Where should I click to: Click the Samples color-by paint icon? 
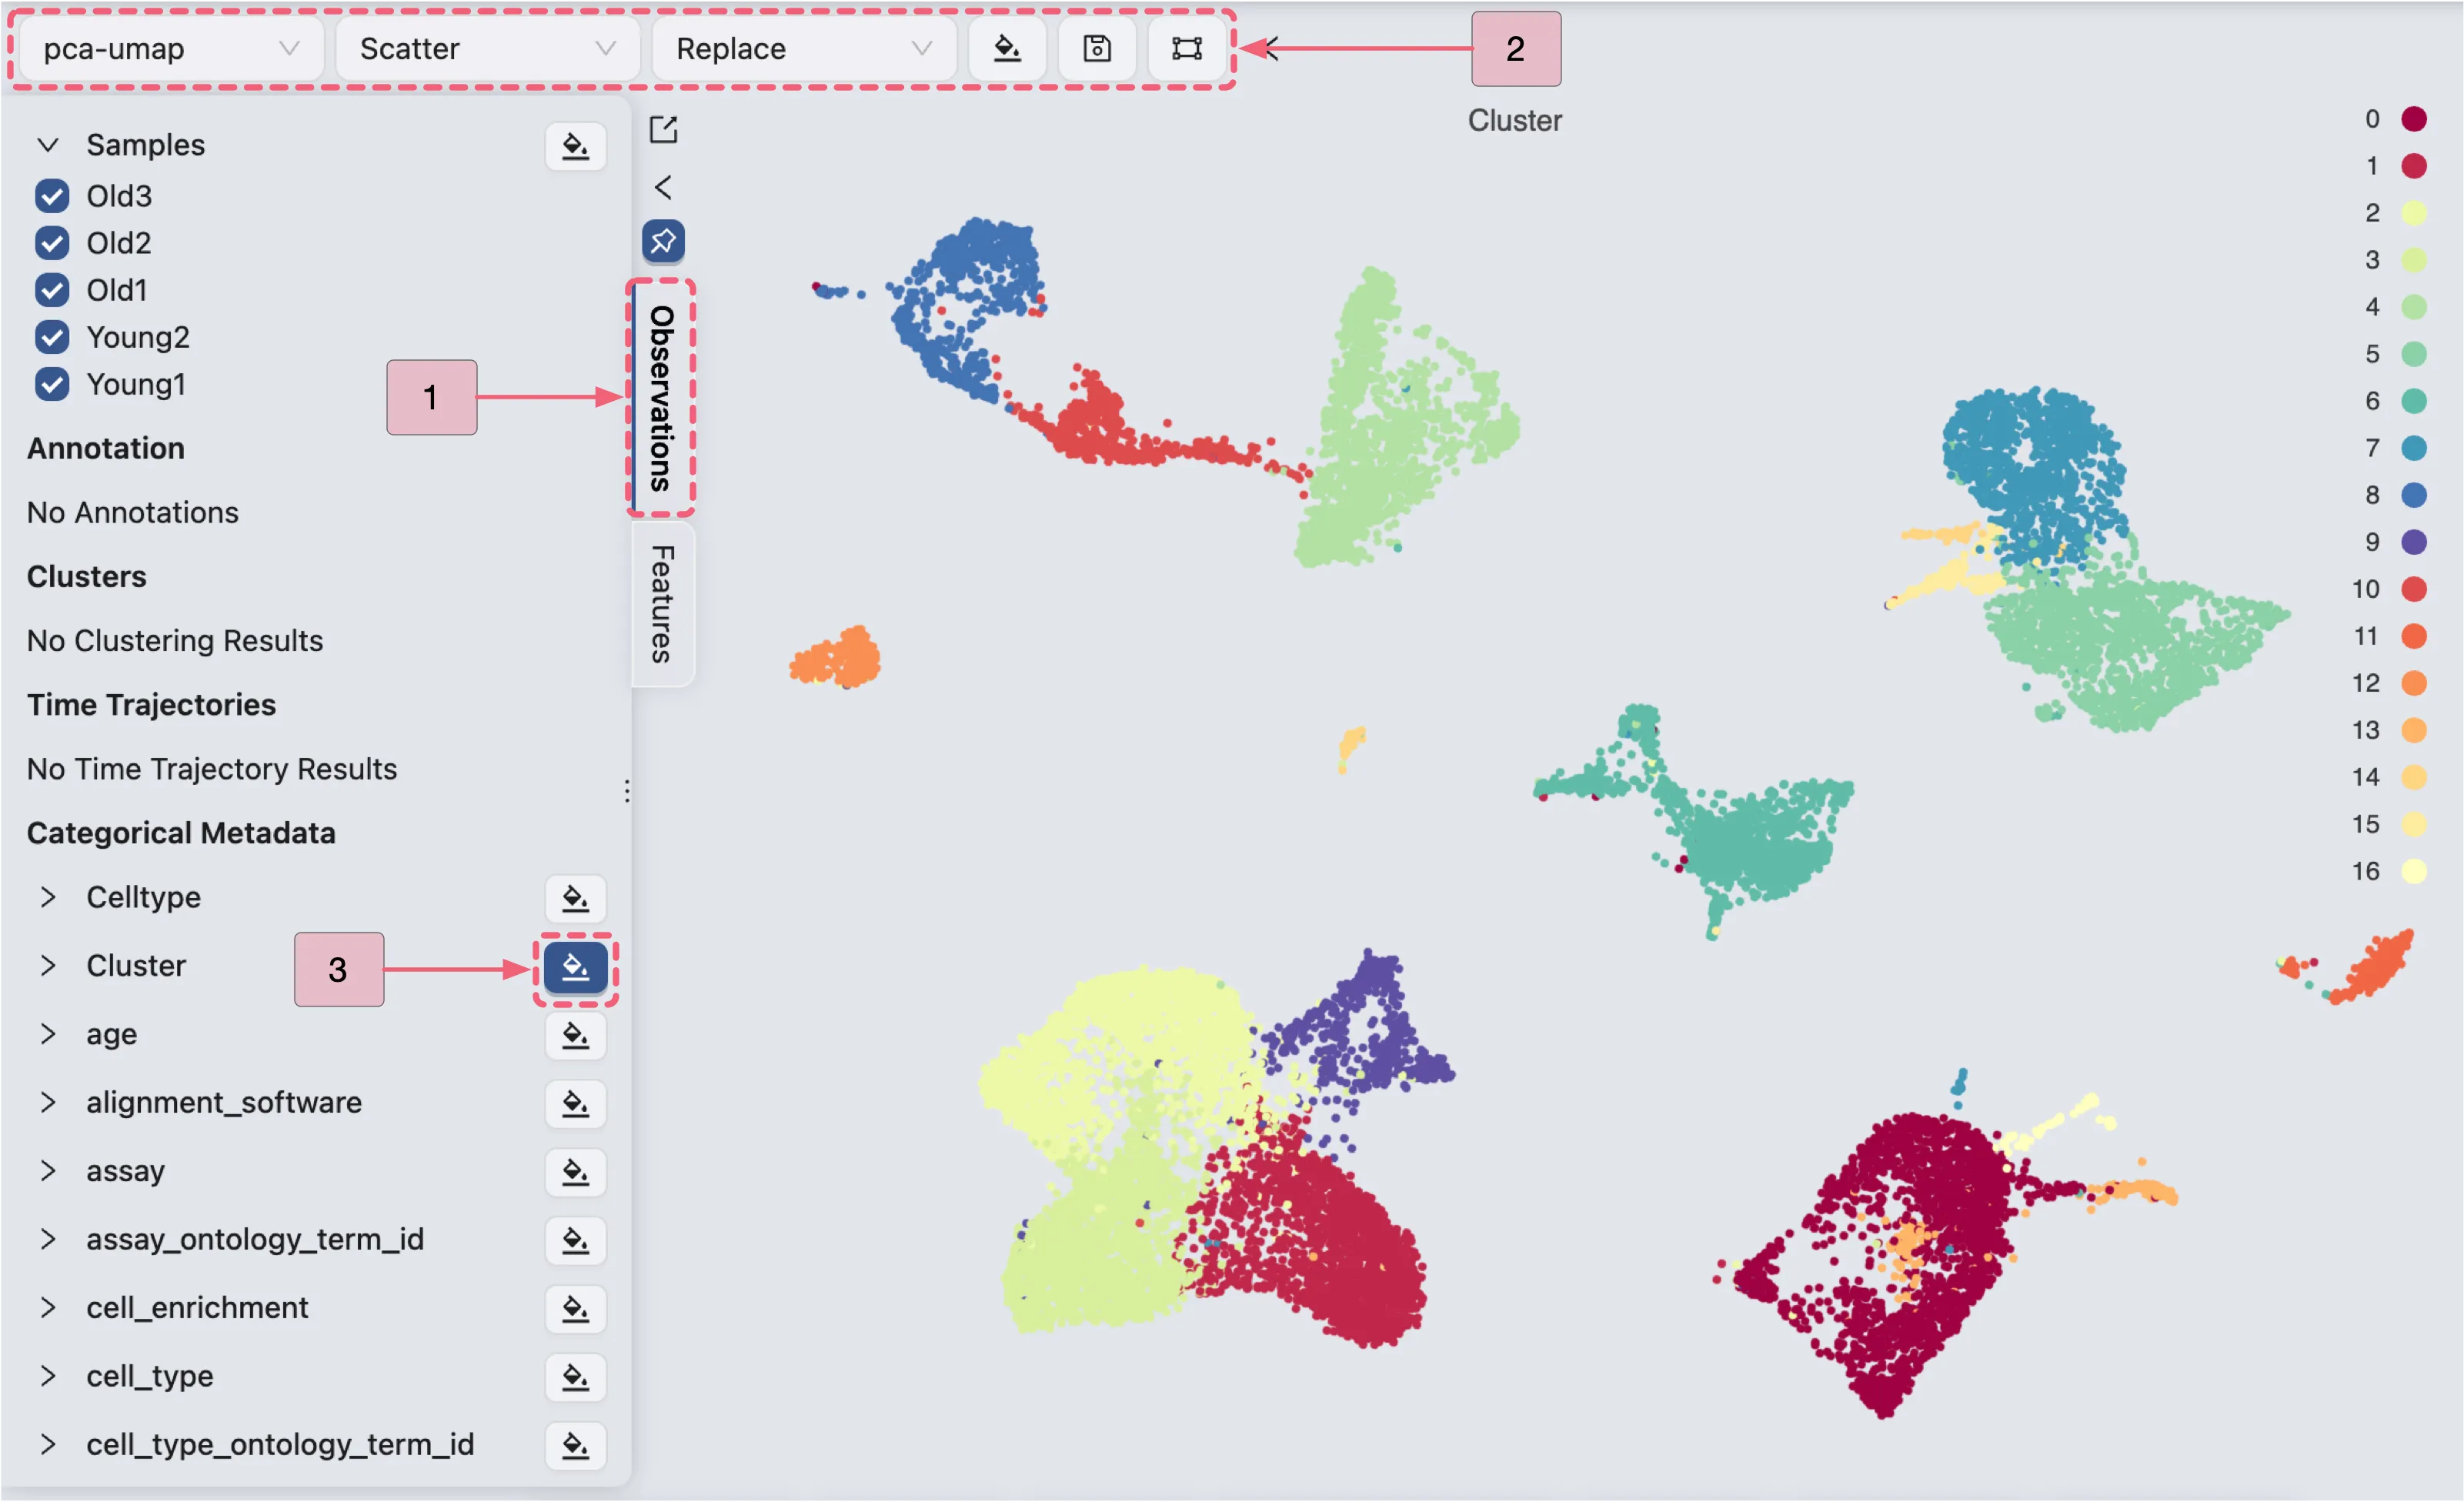pos(575,146)
